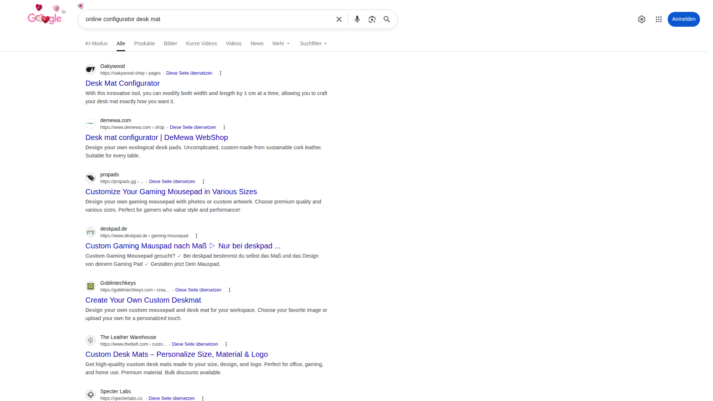Open Google Lens image search
Screen dimensions: 713x401
372,19
